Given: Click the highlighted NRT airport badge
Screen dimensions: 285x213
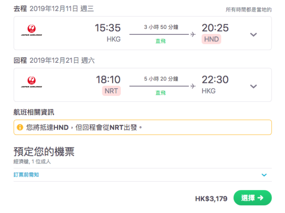Looking at the screenshot, I should (x=111, y=91).
